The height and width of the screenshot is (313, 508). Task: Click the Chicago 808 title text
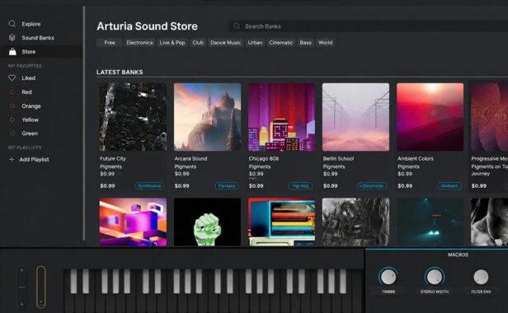(264, 159)
